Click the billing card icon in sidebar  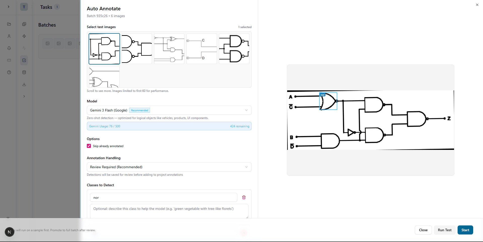click(x=9, y=60)
